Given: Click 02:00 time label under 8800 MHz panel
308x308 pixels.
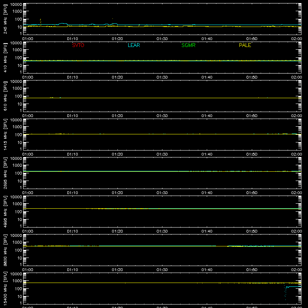Looking at the screenshot, I should (x=296, y=270).
